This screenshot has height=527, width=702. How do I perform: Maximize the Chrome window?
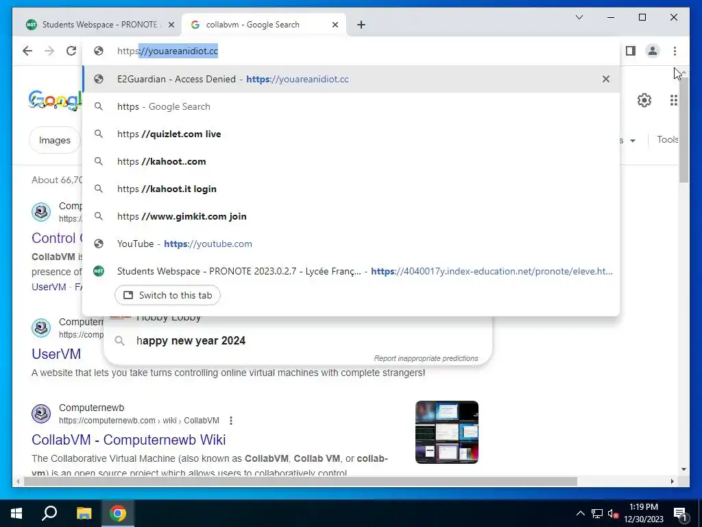point(642,17)
